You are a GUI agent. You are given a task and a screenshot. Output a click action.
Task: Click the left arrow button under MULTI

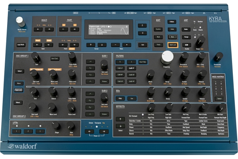[38, 29]
